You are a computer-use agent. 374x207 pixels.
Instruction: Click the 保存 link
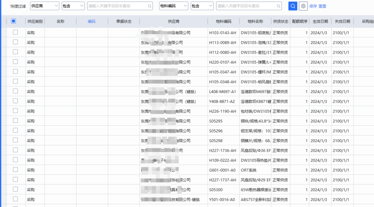pyautogui.click(x=313, y=6)
